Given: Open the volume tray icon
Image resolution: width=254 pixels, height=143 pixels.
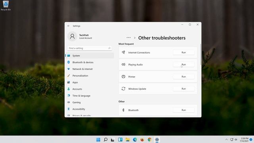Looking at the screenshot, I should [x=236, y=139].
